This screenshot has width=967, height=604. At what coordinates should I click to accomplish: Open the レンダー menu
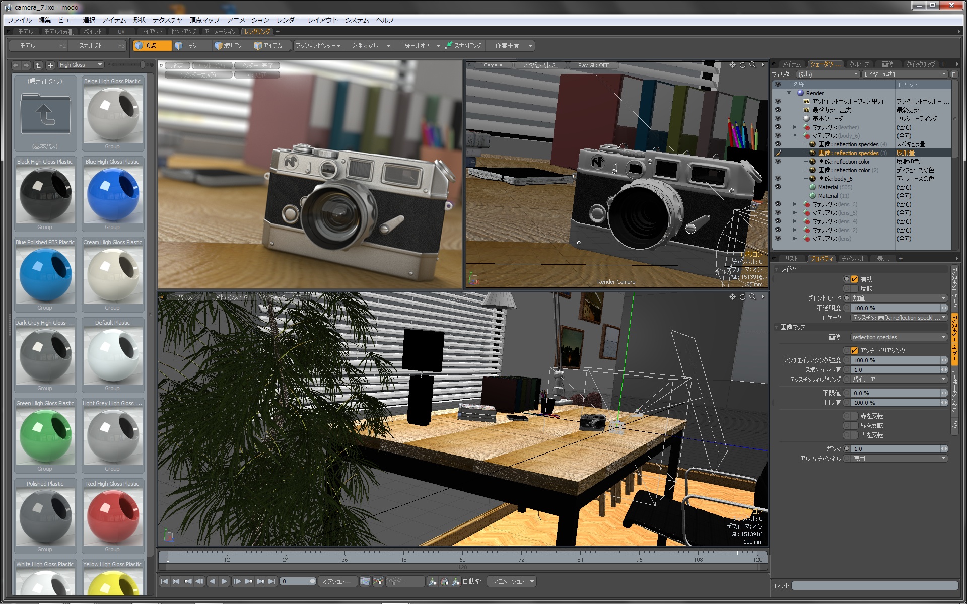288,20
